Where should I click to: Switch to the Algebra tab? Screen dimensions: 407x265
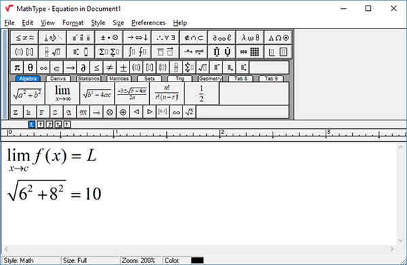[x=28, y=79]
